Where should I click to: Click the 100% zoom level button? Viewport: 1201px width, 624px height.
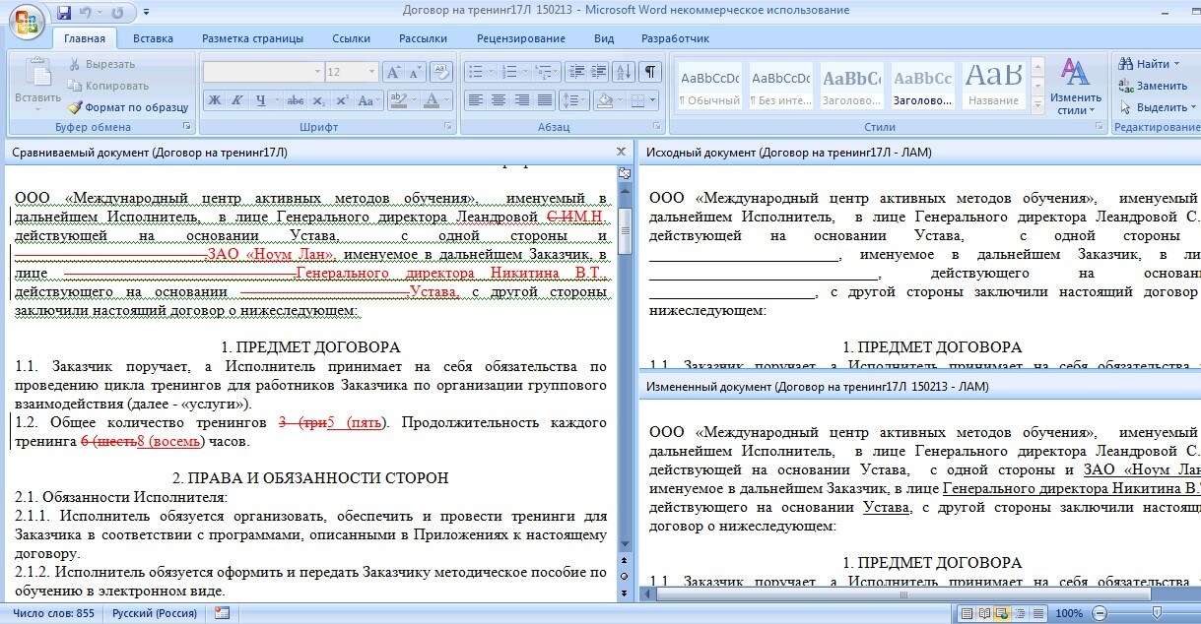pos(1068,613)
